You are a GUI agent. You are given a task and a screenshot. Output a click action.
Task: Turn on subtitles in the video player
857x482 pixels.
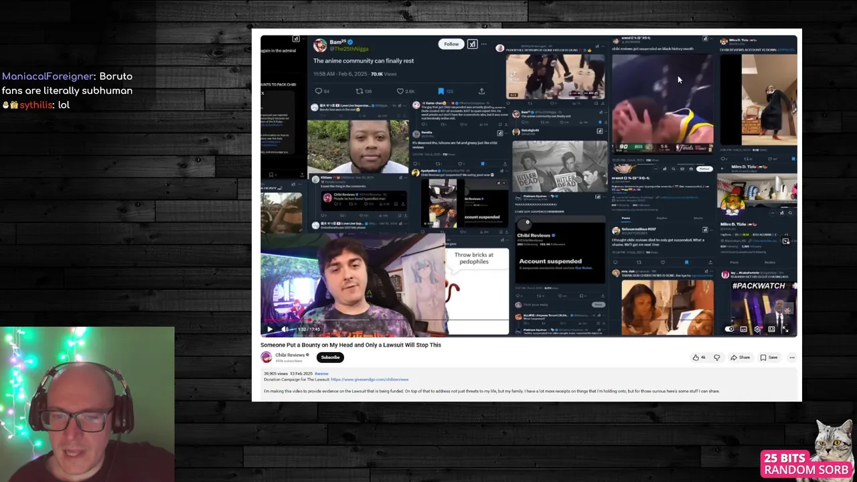point(744,329)
